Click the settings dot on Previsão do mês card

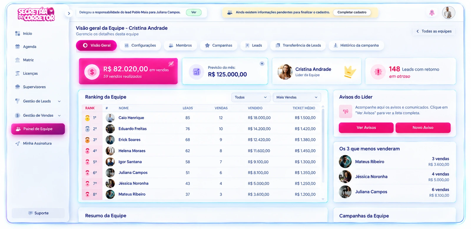262,64
